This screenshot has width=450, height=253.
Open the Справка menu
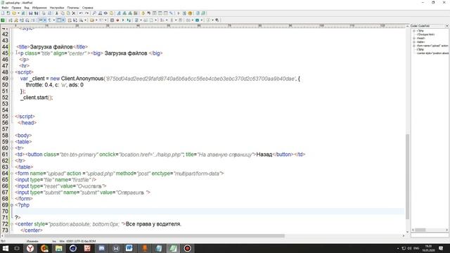pyautogui.click(x=87, y=8)
